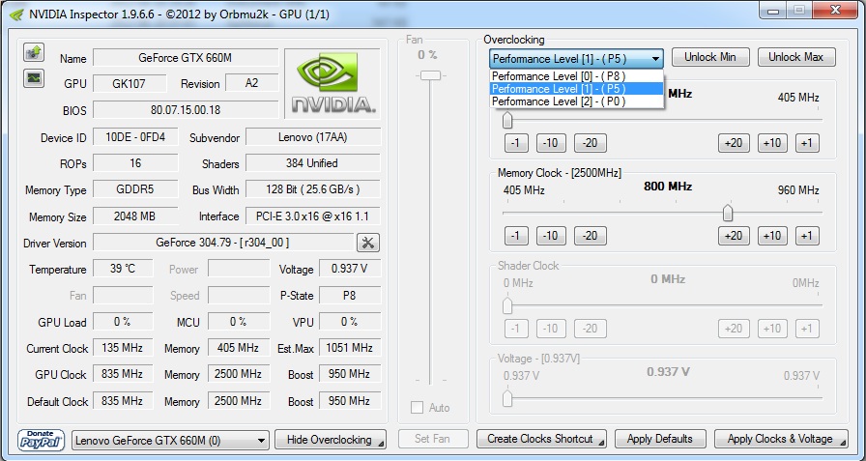This screenshot has width=866, height=461.
Task: Click the Name field GeForce GTX 660M
Action: pos(186,57)
